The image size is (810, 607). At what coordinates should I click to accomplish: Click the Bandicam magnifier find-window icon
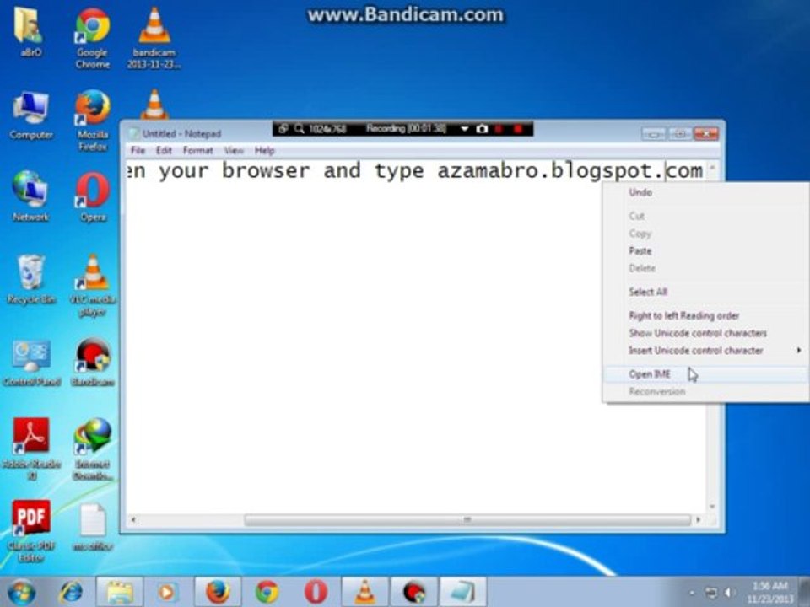(299, 128)
